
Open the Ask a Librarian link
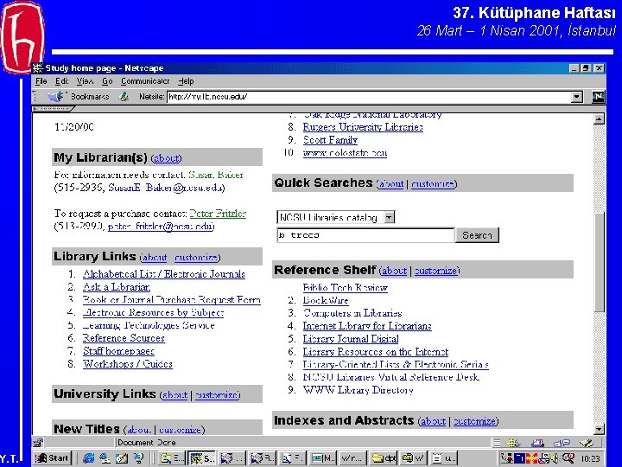117,287
